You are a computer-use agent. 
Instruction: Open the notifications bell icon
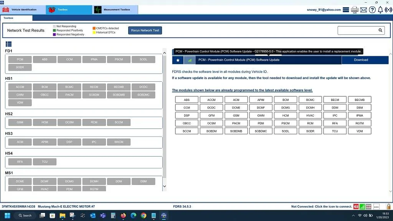pos(380,10)
